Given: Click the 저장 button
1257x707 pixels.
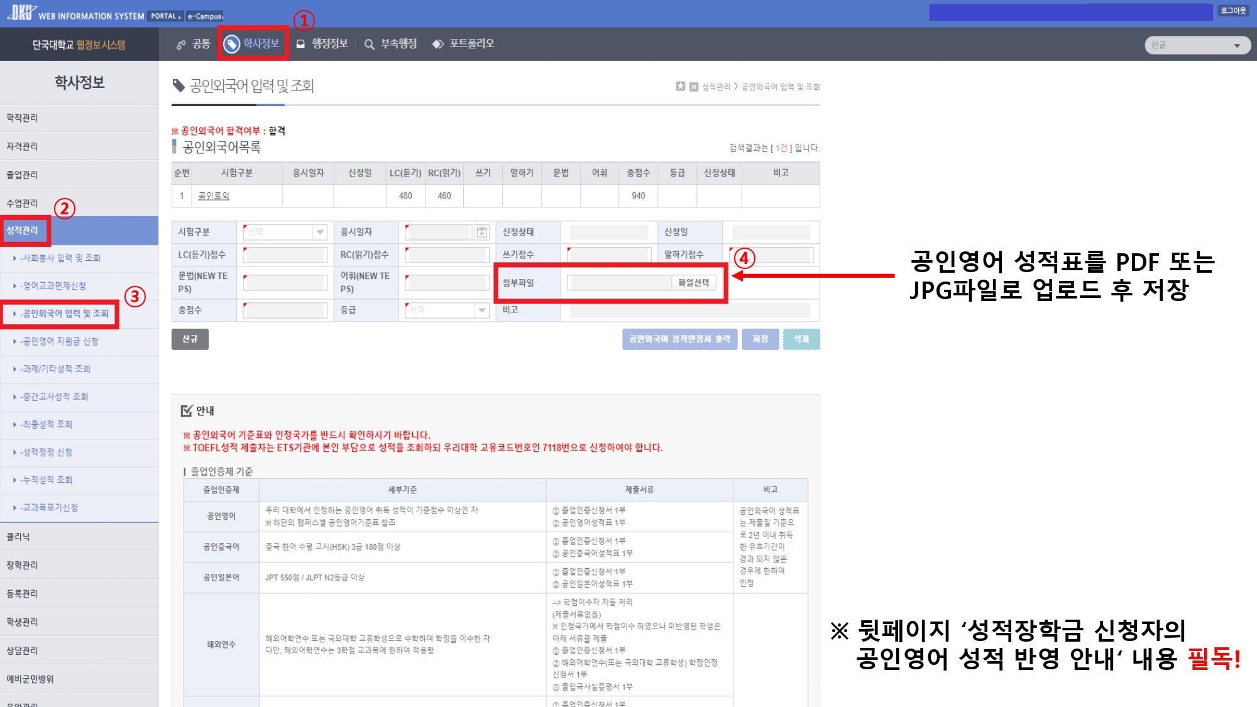Looking at the screenshot, I should click(x=760, y=339).
